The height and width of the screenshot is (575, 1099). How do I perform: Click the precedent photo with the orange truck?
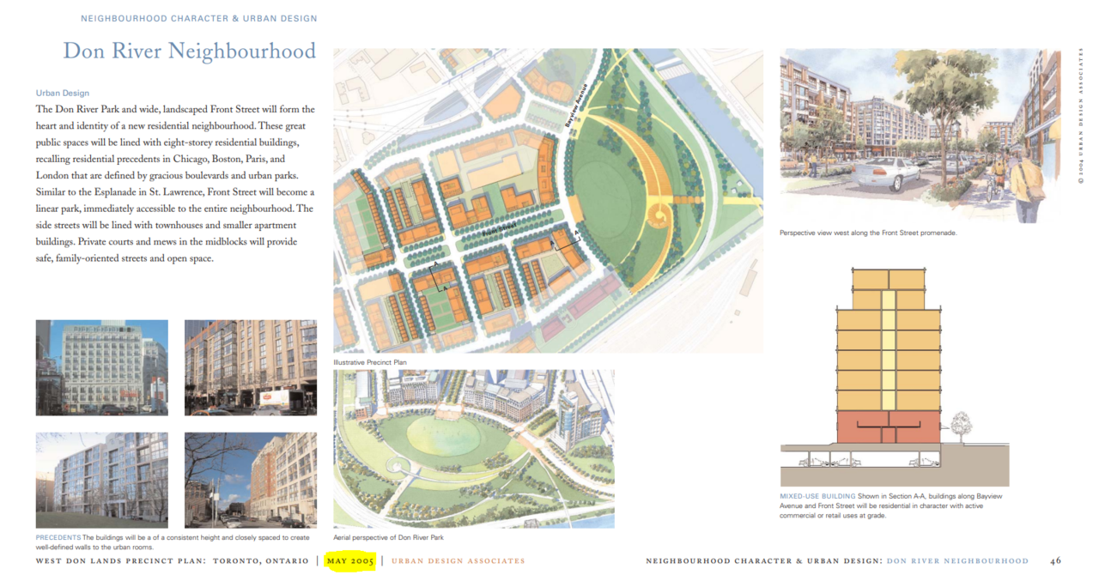pos(251,367)
